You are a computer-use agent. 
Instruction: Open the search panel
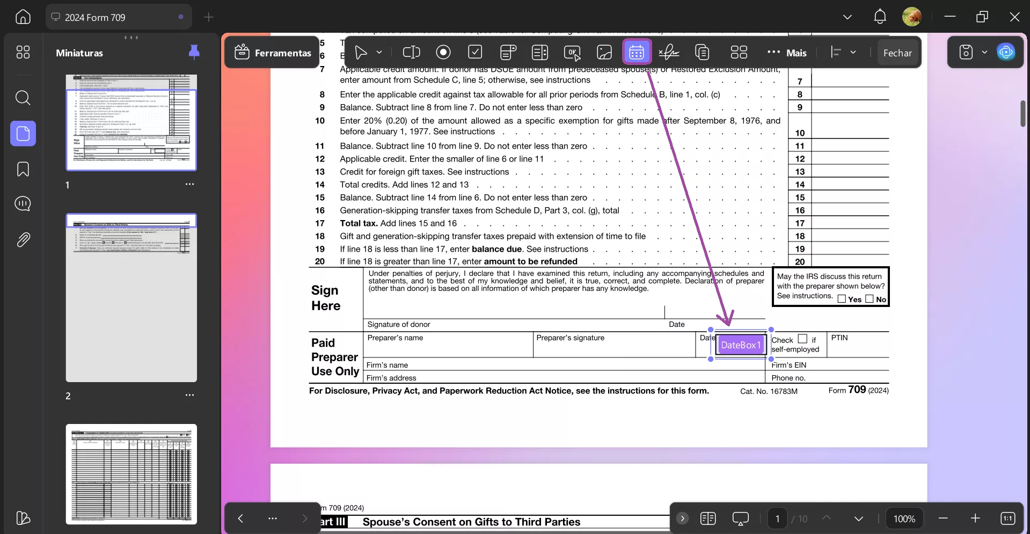pyautogui.click(x=23, y=98)
